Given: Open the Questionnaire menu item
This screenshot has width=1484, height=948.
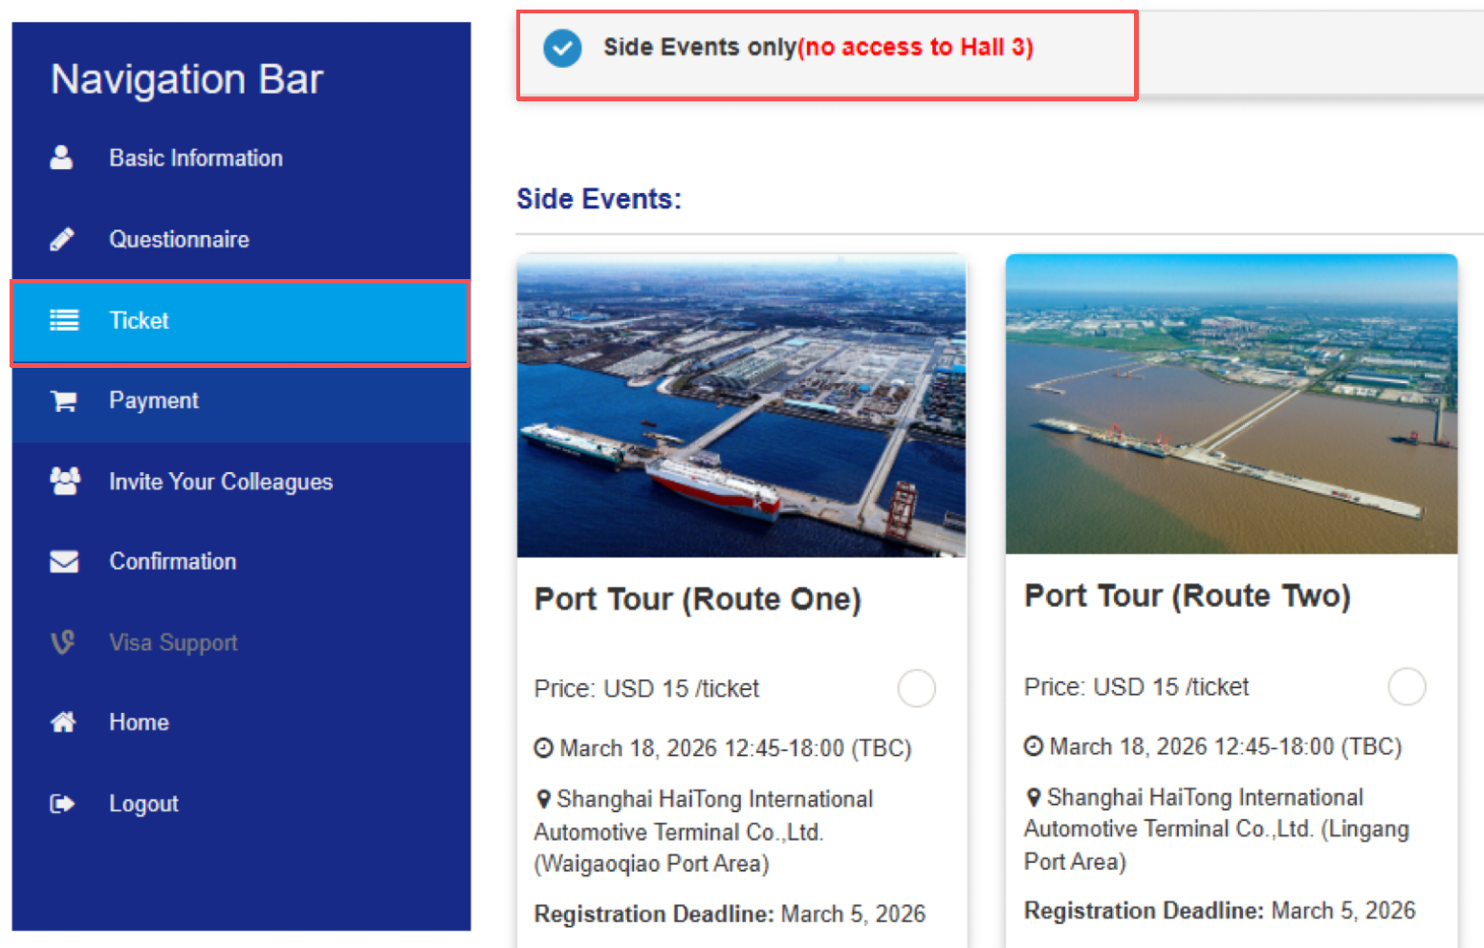Looking at the screenshot, I should pos(179,239).
